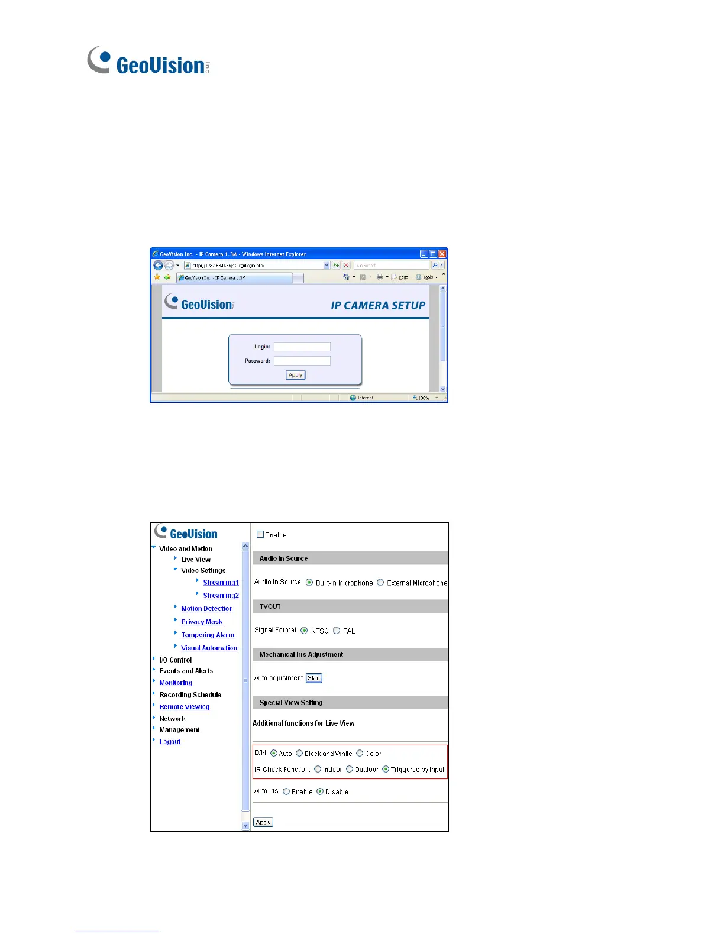This screenshot has width=724, height=937.
Task: Expand the Management tree node
Action: [154, 729]
